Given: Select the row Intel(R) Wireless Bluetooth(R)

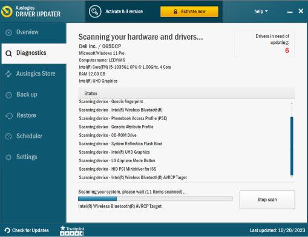Looking at the screenshot, I should pyautogui.click(x=120, y=110).
